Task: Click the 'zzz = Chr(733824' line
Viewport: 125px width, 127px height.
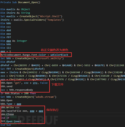Action: click(63, 76)
